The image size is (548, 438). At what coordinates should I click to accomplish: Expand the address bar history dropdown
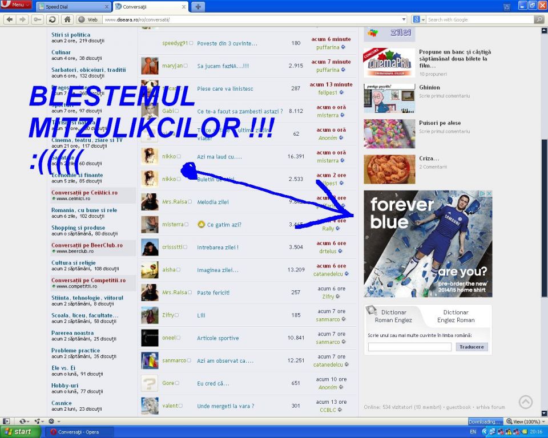404,19
